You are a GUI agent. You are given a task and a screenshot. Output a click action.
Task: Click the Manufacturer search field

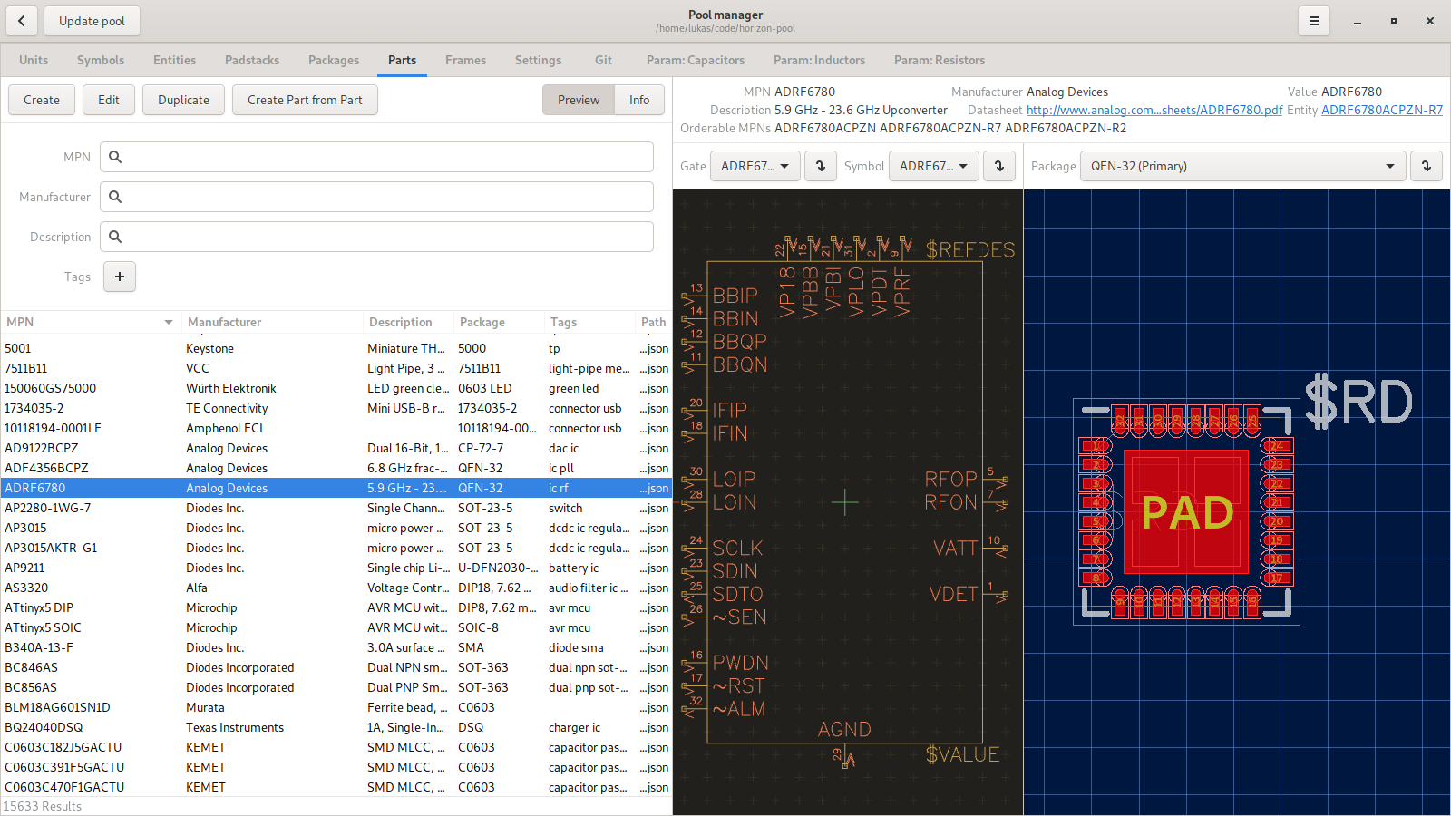pos(376,197)
